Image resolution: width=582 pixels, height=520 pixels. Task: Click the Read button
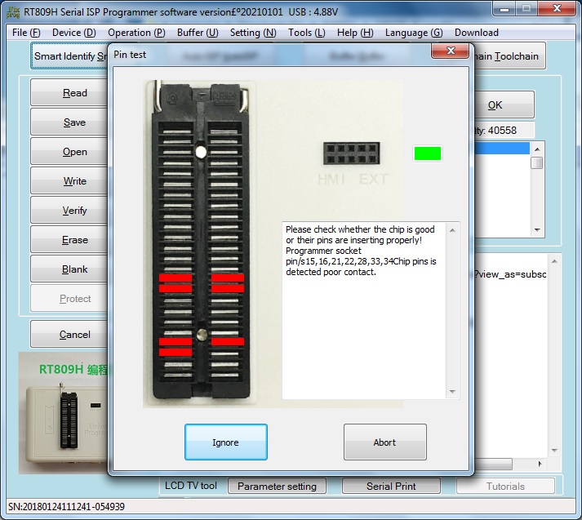pyautogui.click(x=69, y=93)
